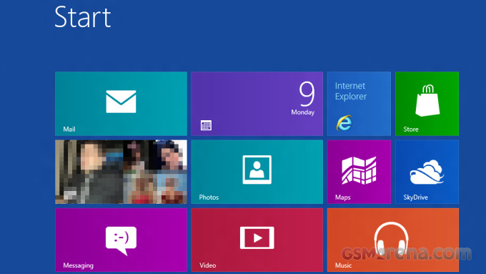Click the 'SkyDrive' tile label
Screen dimensions: 486x274
click(415, 197)
